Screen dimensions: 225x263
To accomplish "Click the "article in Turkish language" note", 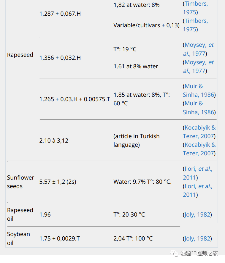I will (x=137, y=140).
